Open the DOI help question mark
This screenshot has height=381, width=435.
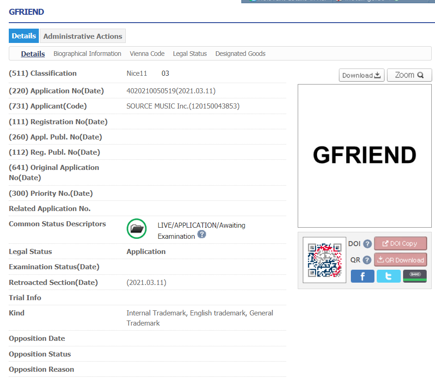[x=368, y=244]
